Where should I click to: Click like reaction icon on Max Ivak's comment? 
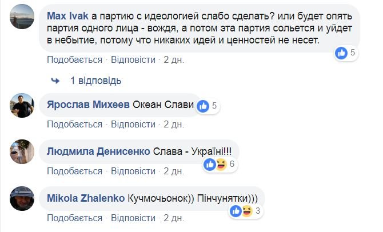pos(342,53)
